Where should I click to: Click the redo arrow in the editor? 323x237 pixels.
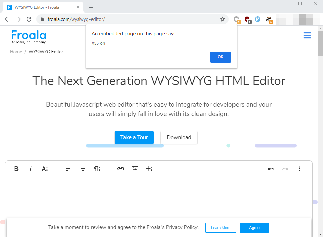[x=285, y=169]
